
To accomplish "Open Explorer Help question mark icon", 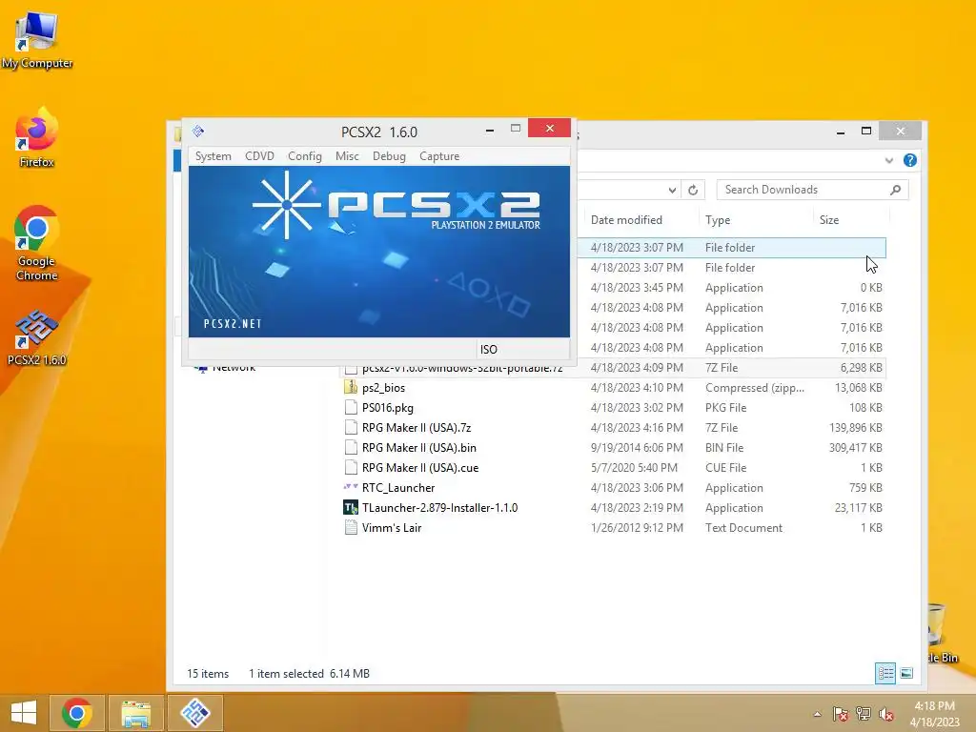I will [x=910, y=160].
